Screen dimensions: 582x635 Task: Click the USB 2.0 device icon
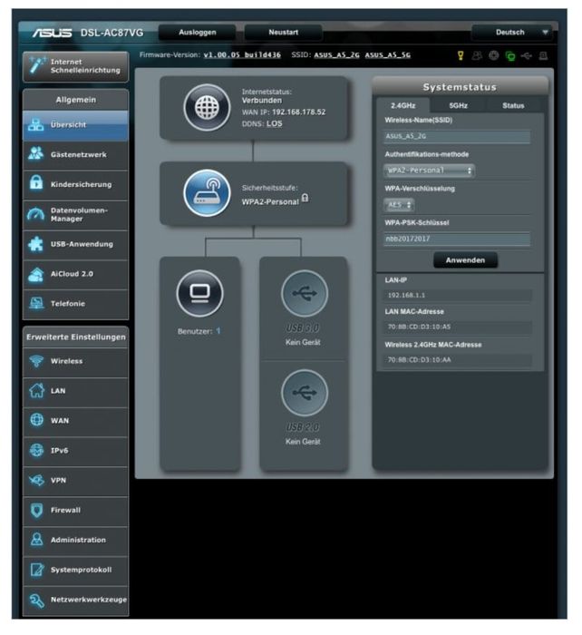tap(305, 393)
